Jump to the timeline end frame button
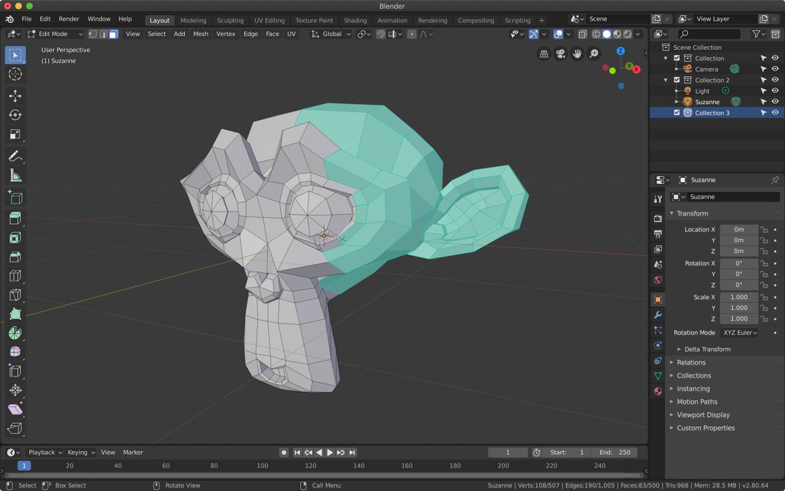Screen dimensions: 785x491 (352, 452)
